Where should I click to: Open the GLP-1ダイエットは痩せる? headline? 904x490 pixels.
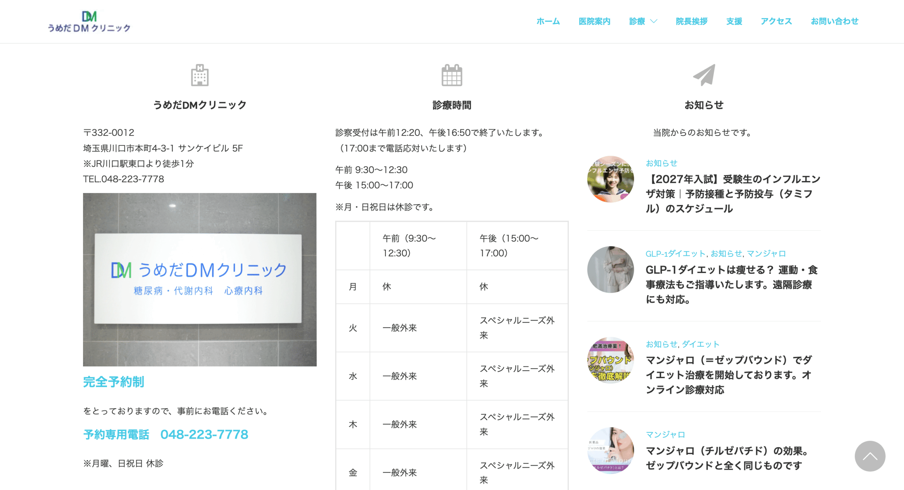[x=732, y=285]
